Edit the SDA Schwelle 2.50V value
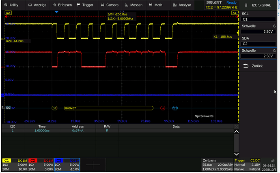The width and height of the screenshot is (280, 173). [x=259, y=56]
